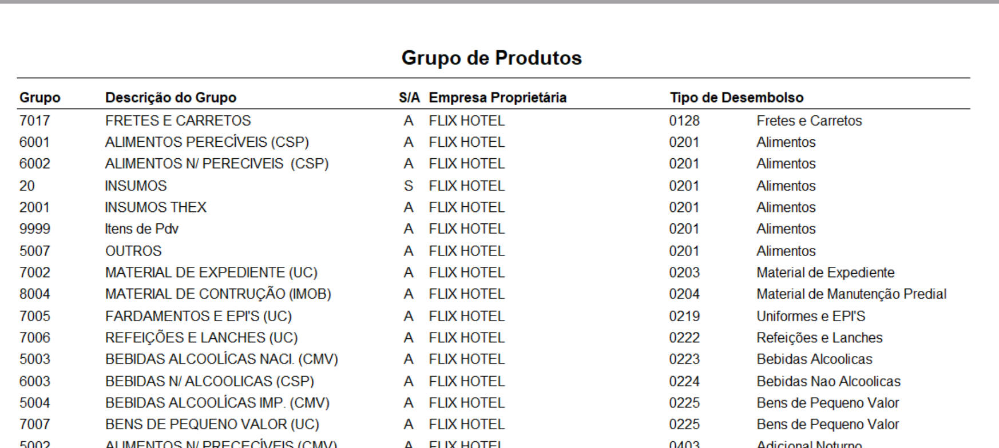
Task: Click disbursement code 0219
Action: (x=684, y=316)
